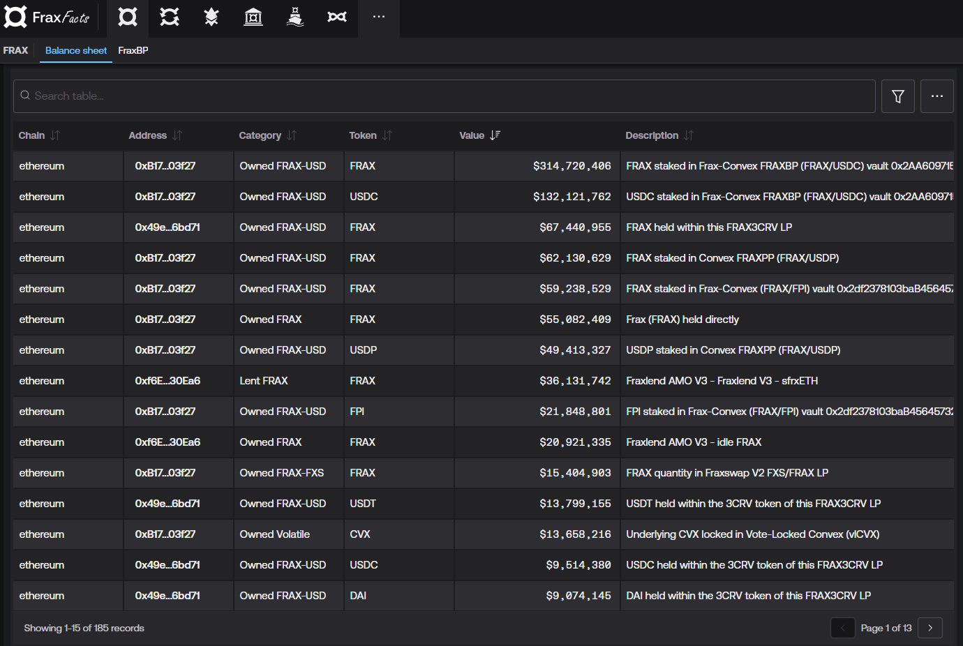Open the table filter funnel button
Screen dimensions: 963x646
(x=898, y=96)
